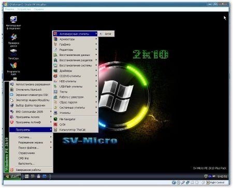Click the USB devices icon in VirtualBox status bar
This screenshot has height=188, width=233.
point(183,182)
